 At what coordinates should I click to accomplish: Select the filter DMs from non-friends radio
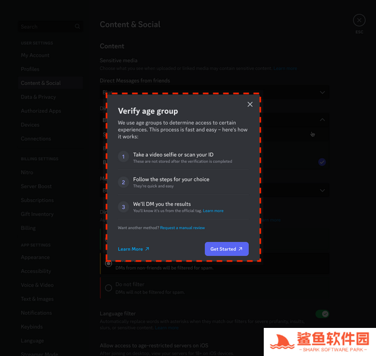pyautogui.click(x=108, y=263)
